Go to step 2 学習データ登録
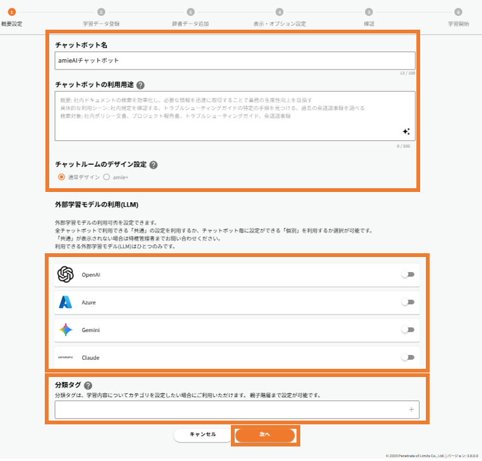482x461 pixels. (x=101, y=12)
